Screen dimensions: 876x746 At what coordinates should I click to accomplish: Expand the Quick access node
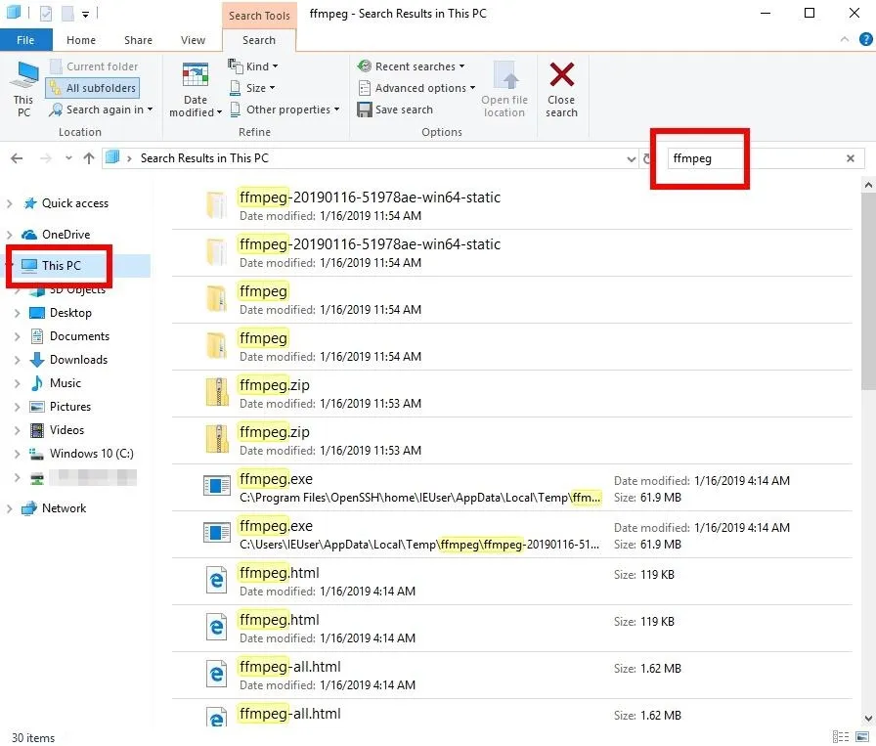10,204
